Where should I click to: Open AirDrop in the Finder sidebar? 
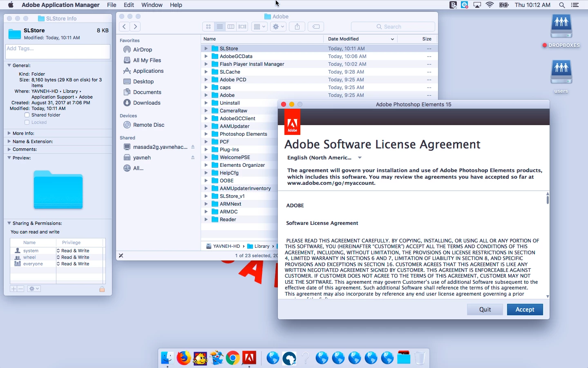pos(142,49)
